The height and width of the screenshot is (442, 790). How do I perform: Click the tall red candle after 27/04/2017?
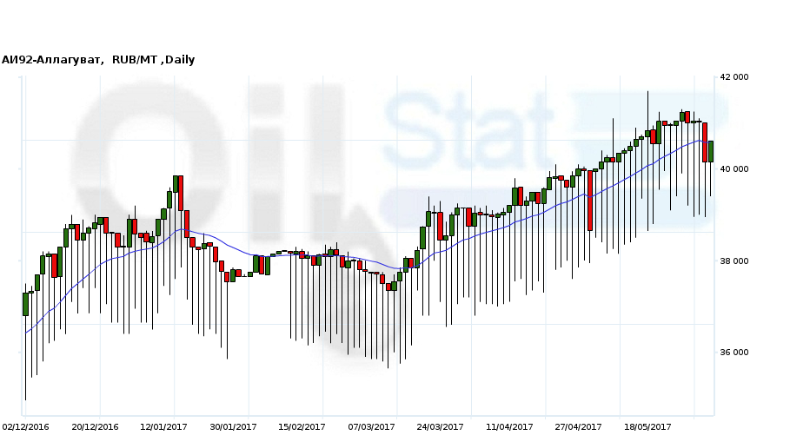pyautogui.click(x=590, y=200)
